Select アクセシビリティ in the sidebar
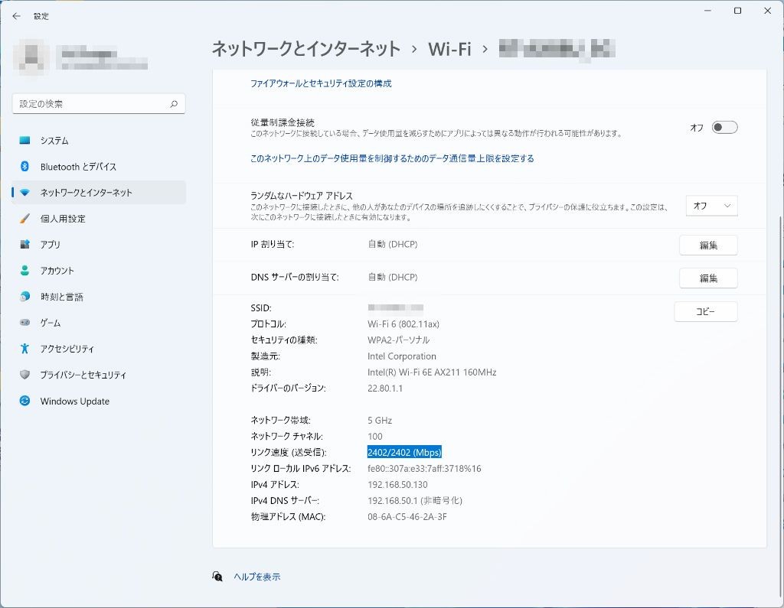The image size is (784, 608). pos(67,349)
